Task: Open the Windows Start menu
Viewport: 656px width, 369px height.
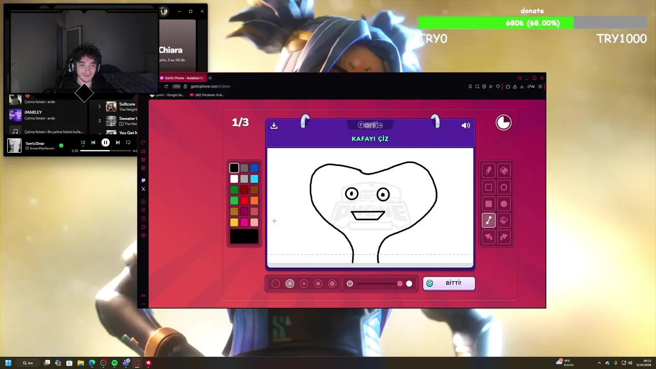Action: click(8, 363)
